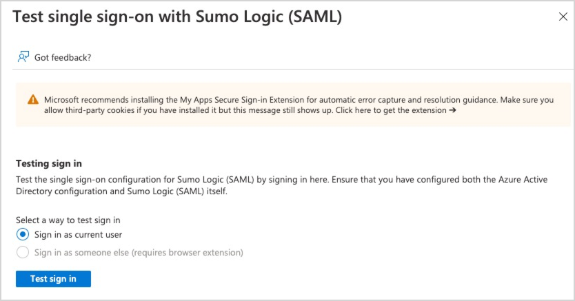This screenshot has height=301, width=575.
Task: Click the feedback person icon
Action: pos(23,57)
